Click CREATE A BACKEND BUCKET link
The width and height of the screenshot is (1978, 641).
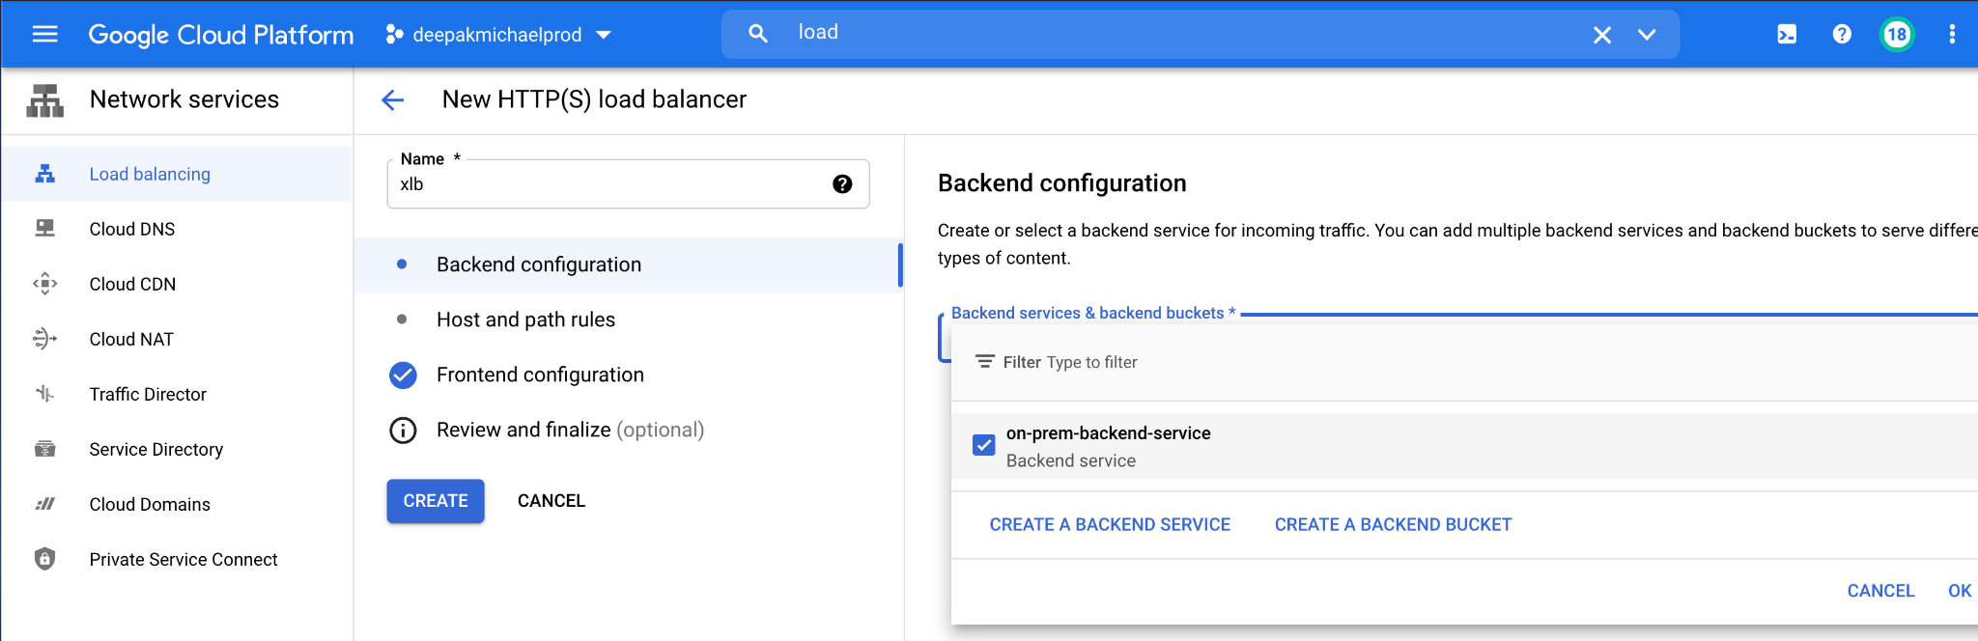point(1393,524)
